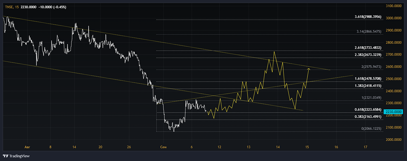Click the 2700.0000 price axis label
The height and width of the screenshot is (161, 407).
(x=393, y=55)
